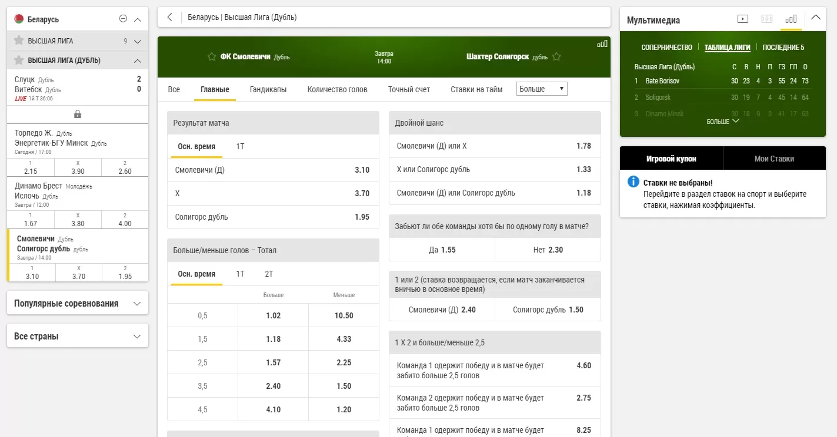
Task: Click the padlock icon under Слуцк match
Action: click(78, 114)
